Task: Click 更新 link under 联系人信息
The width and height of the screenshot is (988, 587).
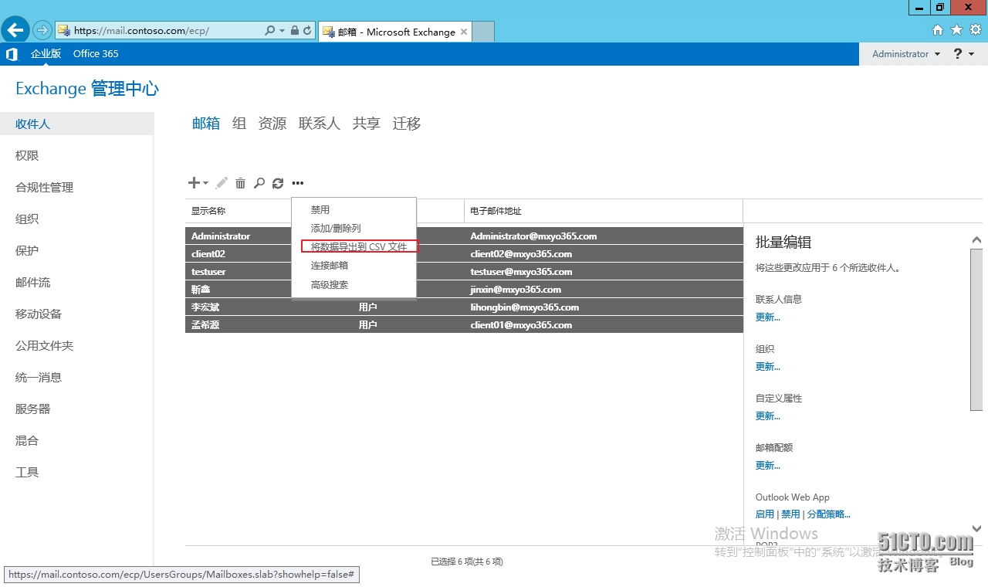Action: [767, 317]
